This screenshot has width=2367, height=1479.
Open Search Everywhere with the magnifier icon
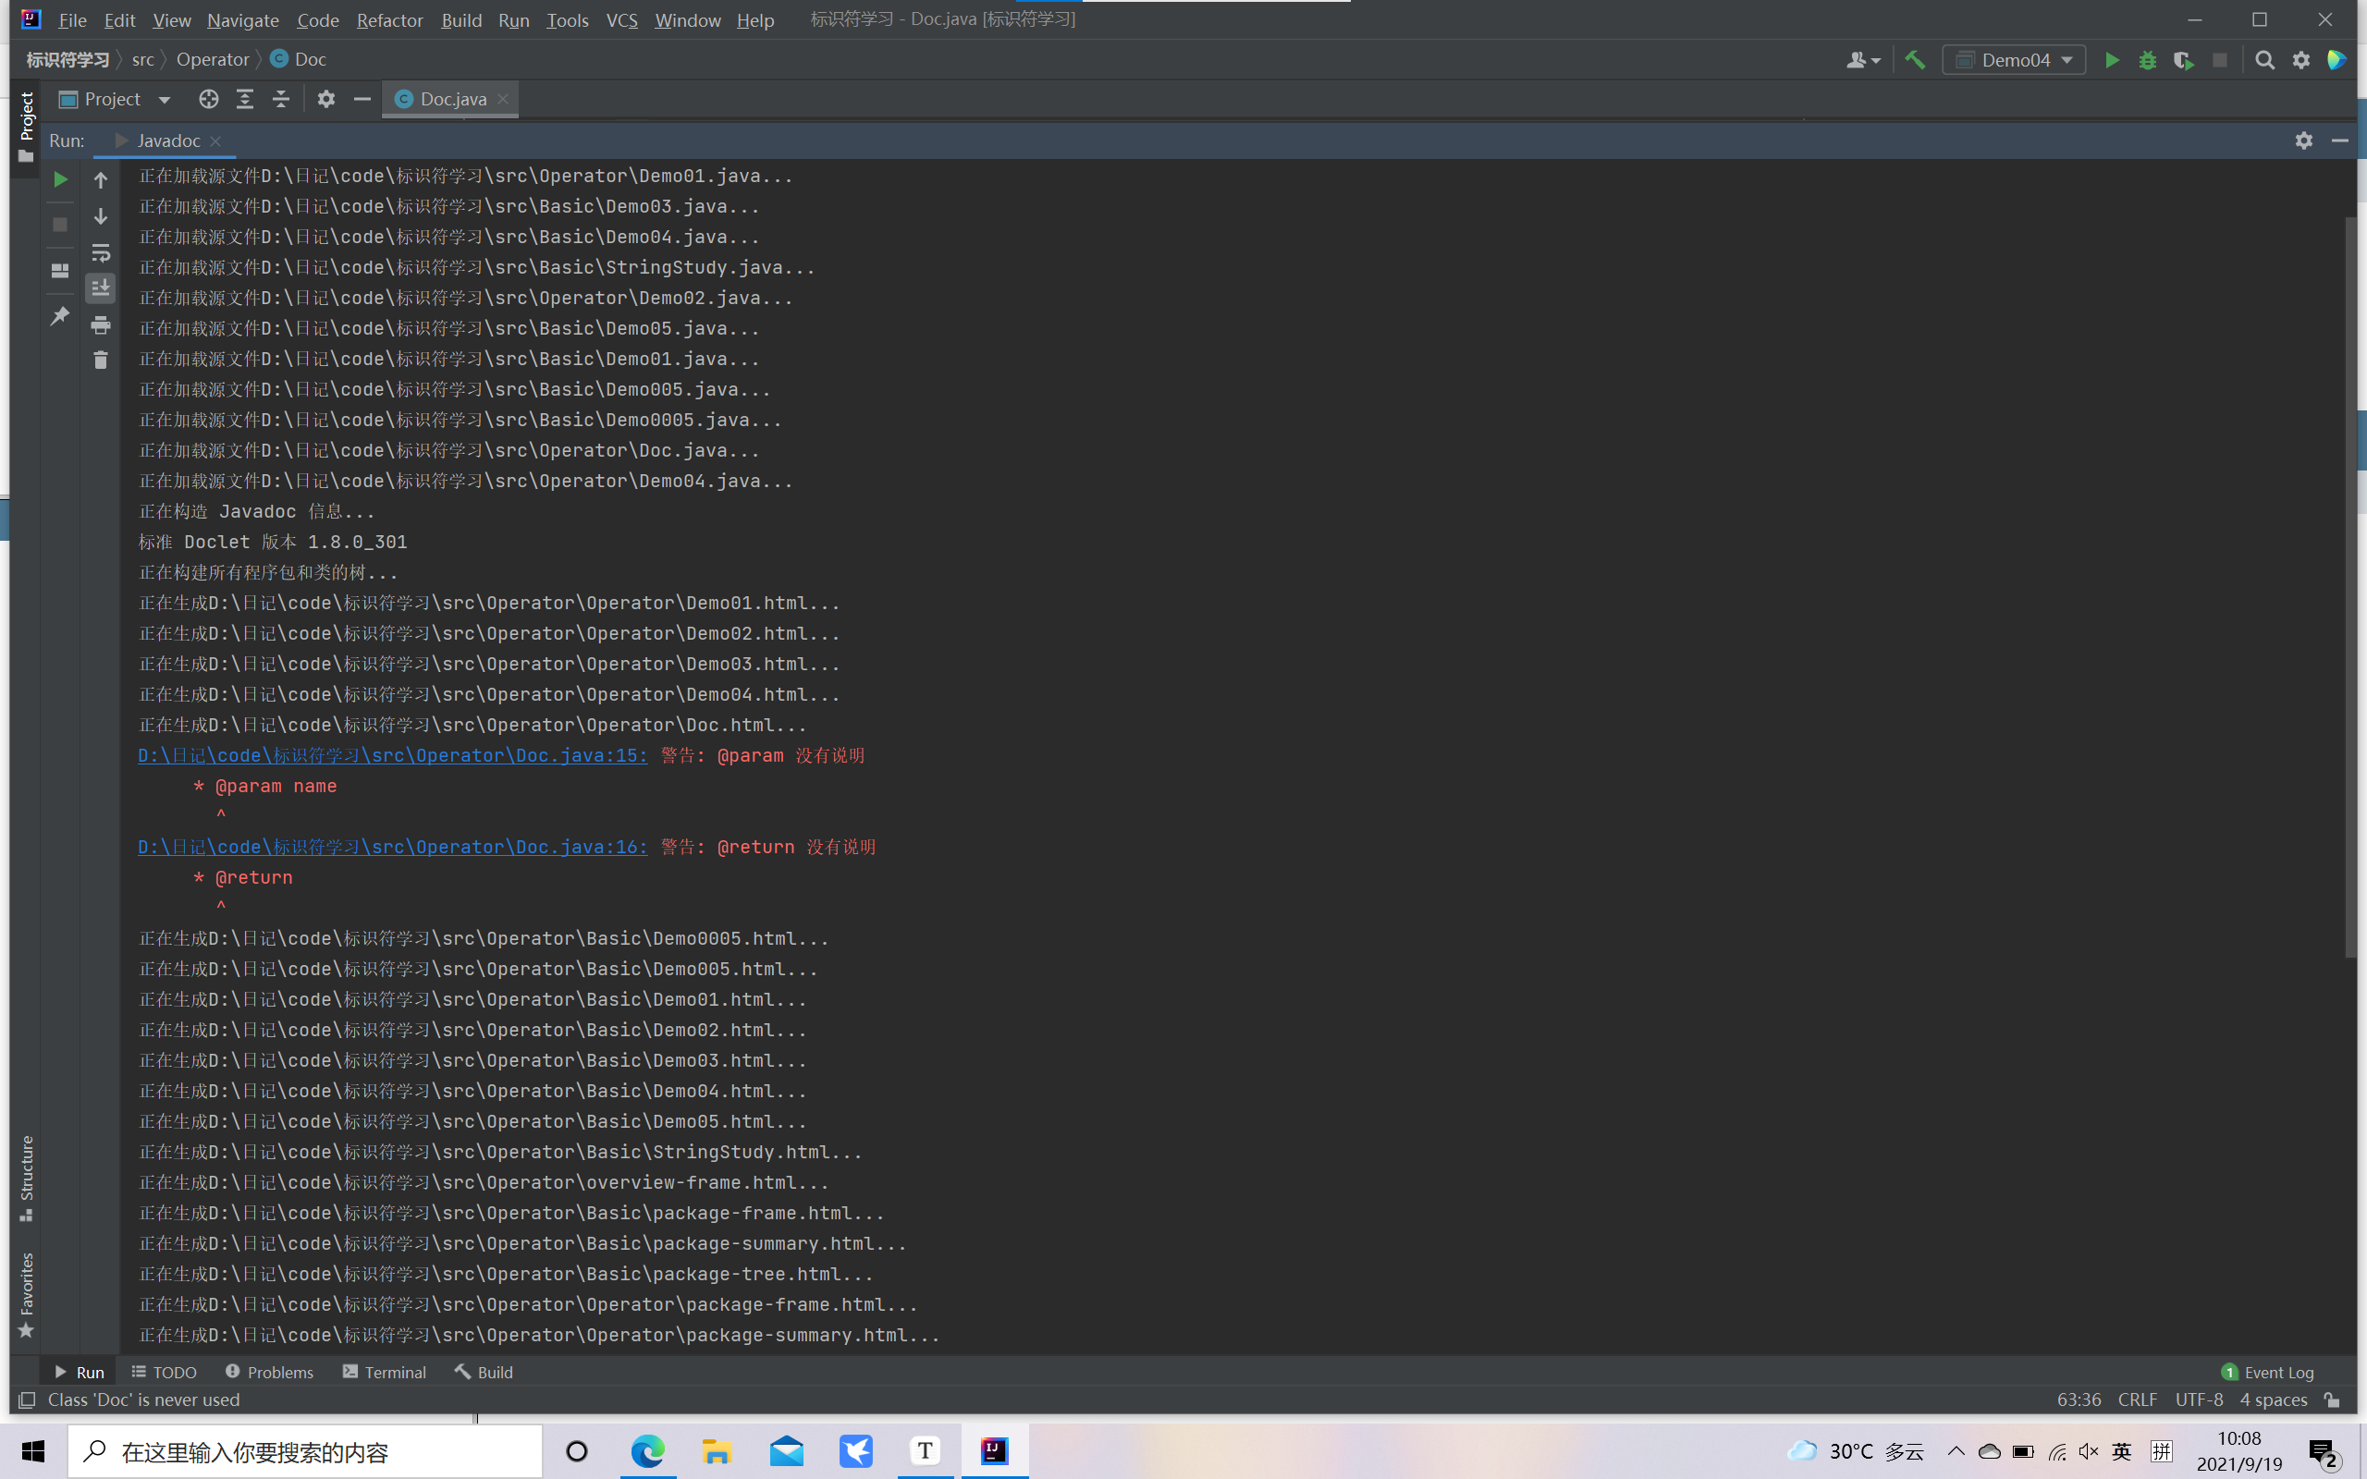click(2263, 61)
